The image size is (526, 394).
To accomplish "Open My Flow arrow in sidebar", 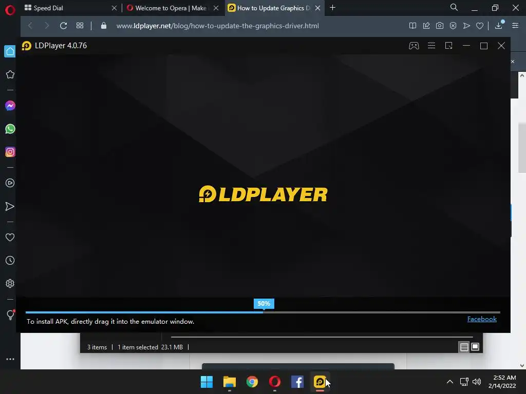I will [10, 206].
